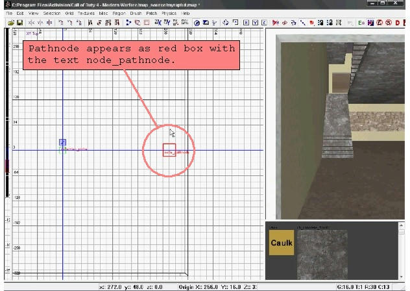Open the Physics menu
The width and height of the screenshot is (410, 291).
[169, 13]
